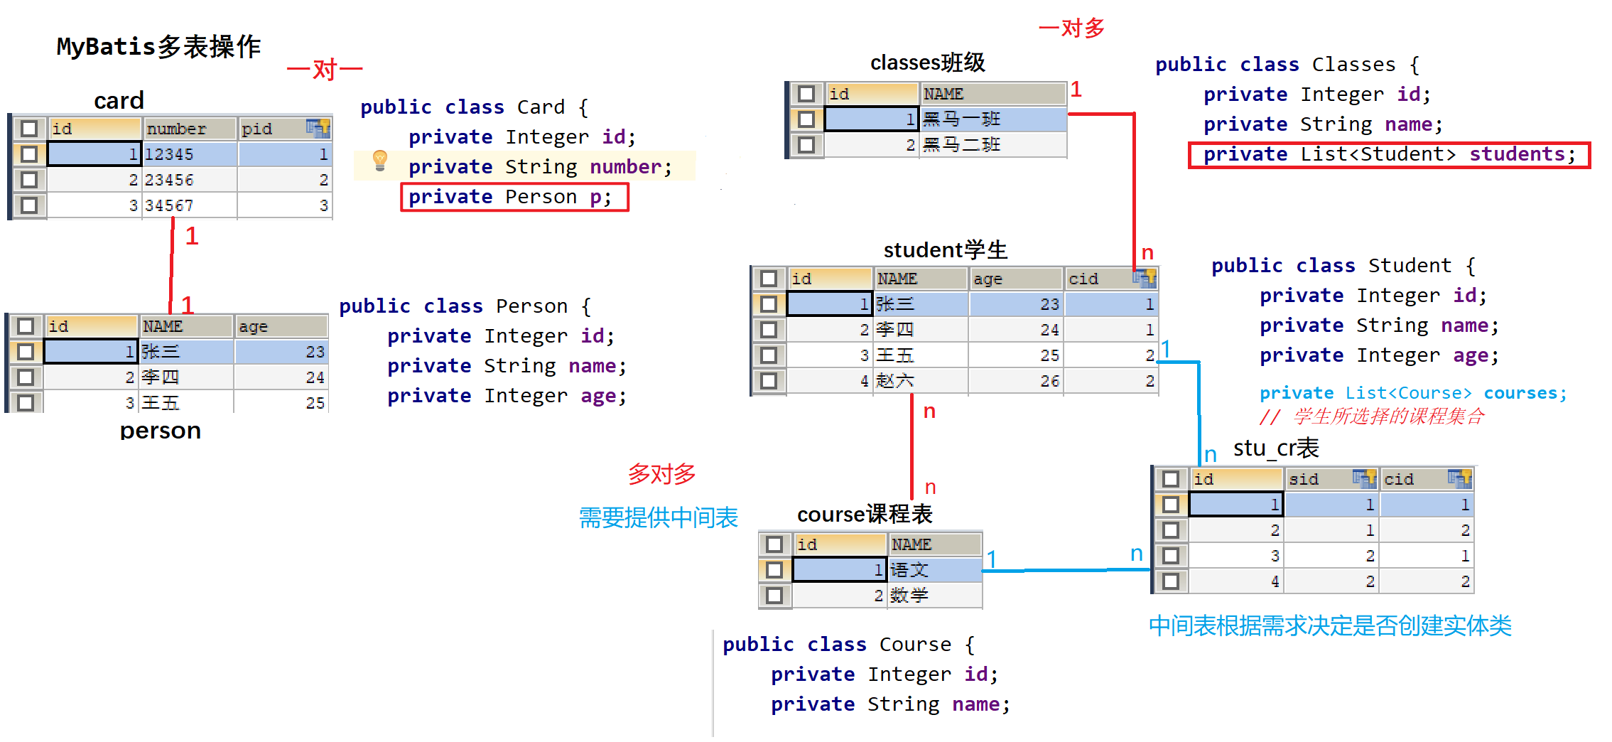1612x742 pixels.
Task: Check the stu_cr row with id 1
Action: (x=1171, y=505)
